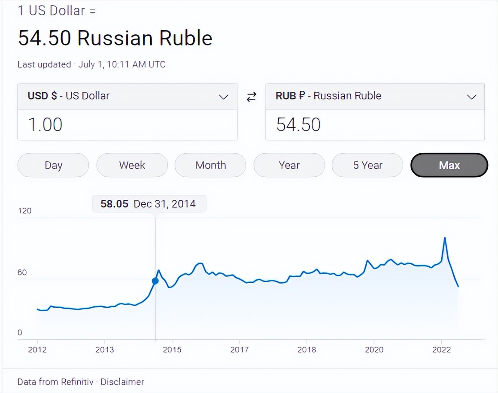Switch chart to Year range

click(289, 165)
